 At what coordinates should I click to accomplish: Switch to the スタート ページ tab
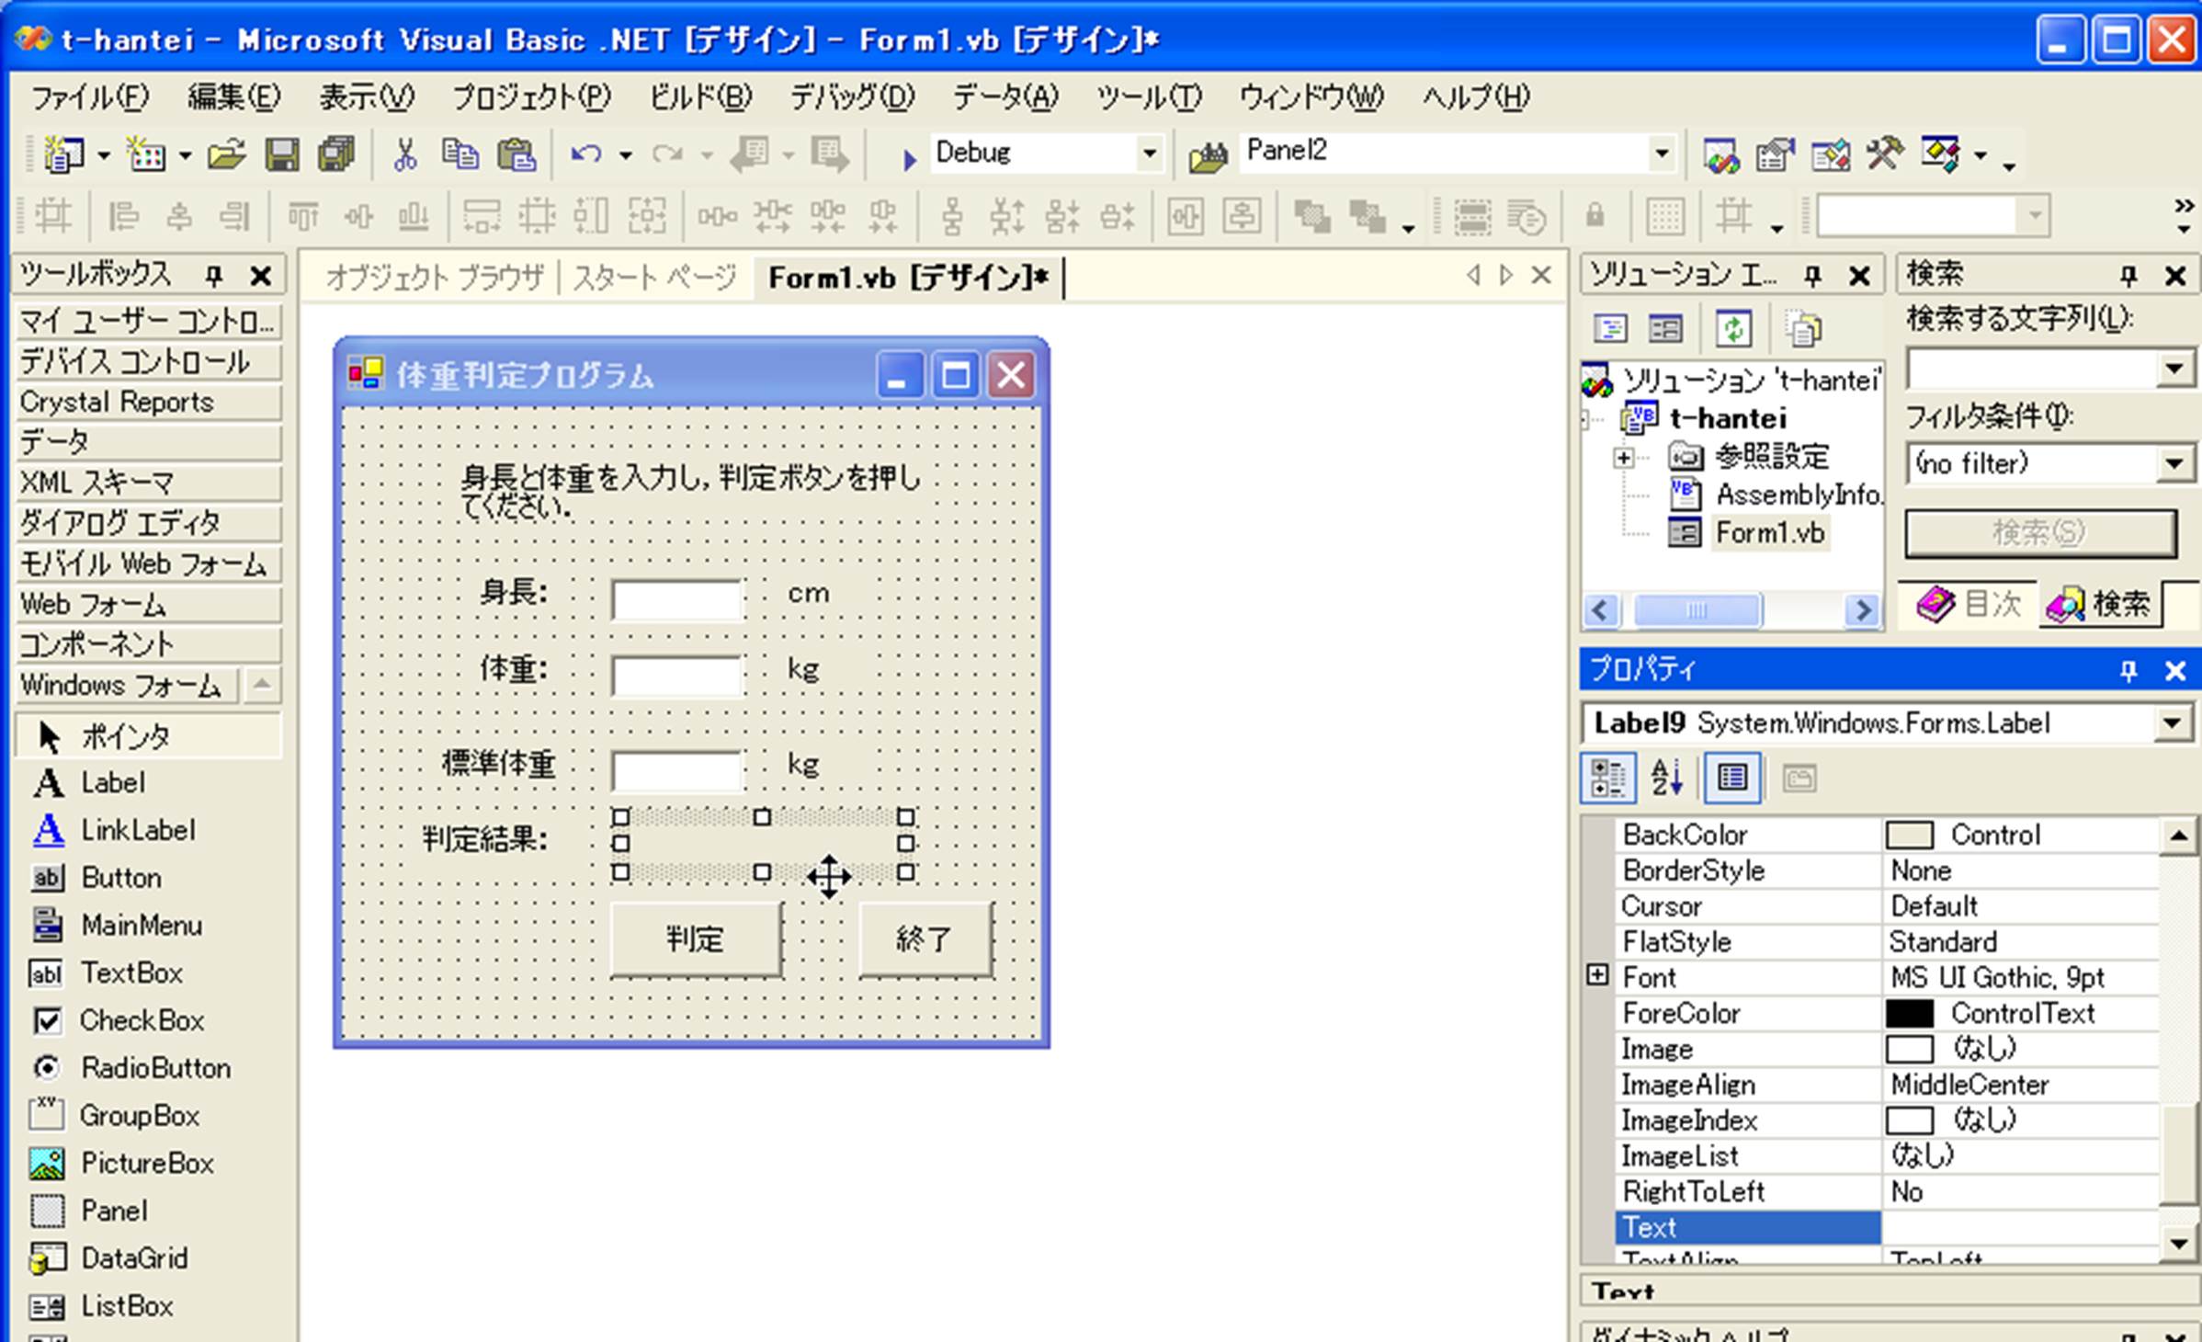[x=654, y=277]
